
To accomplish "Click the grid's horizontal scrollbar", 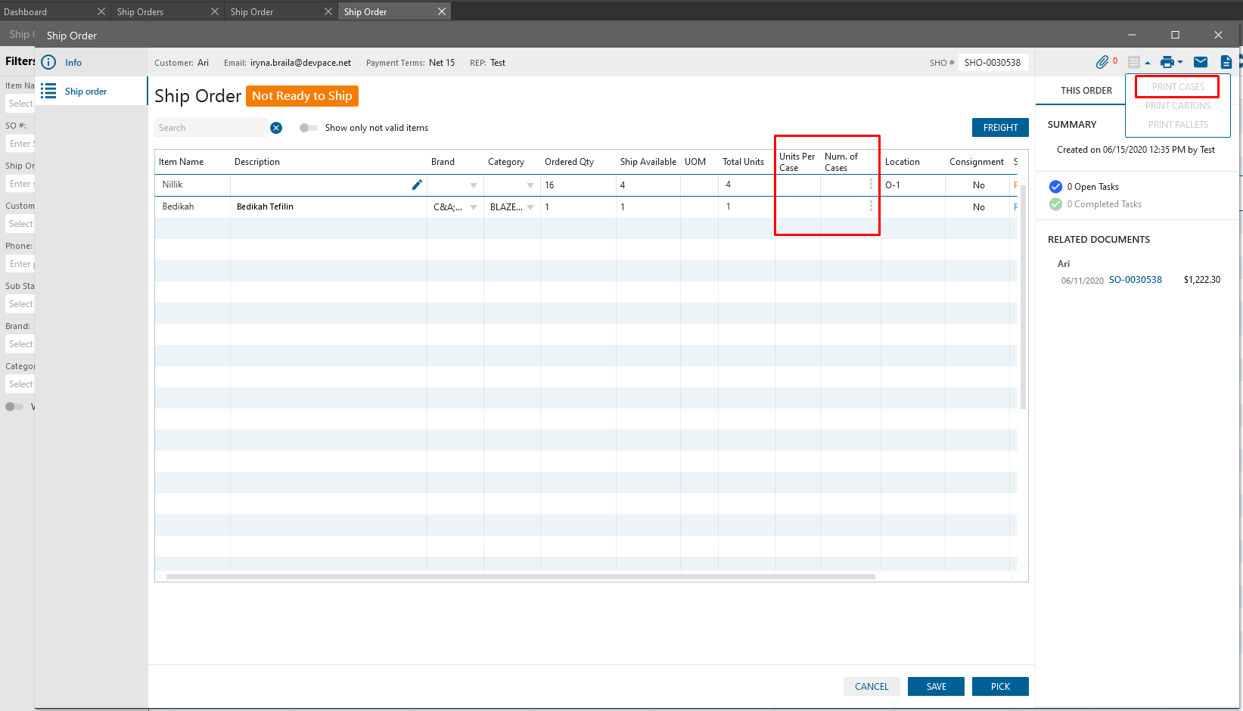I will pos(521,576).
